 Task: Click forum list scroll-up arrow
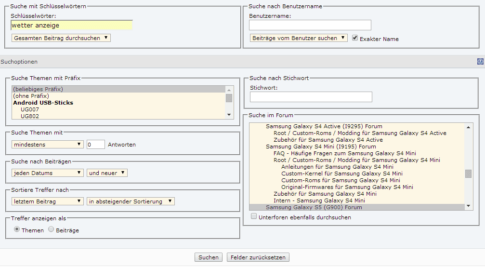(x=468, y=127)
